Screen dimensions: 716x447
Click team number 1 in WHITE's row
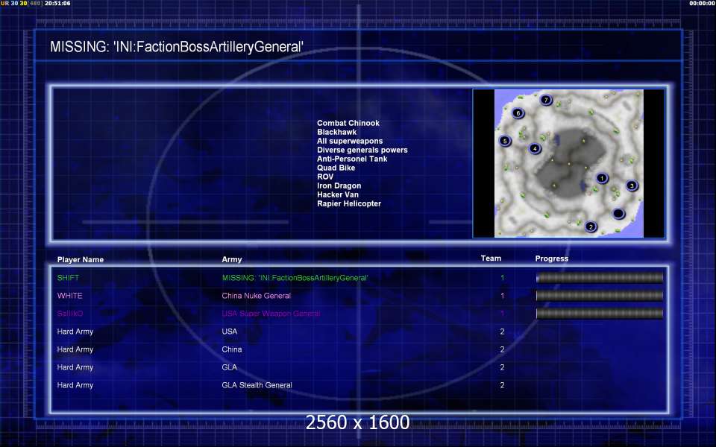502,296
